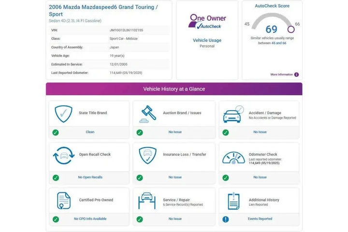The height and width of the screenshot is (232, 348).
Task: Click the AutoCheck Score value 69
Action: pos(271,29)
